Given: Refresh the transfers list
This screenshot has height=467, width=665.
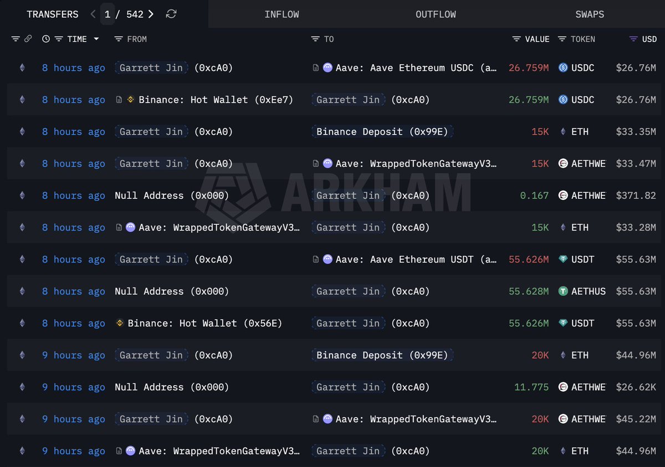Looking at the screenshot, I should (x=171, y=14).
